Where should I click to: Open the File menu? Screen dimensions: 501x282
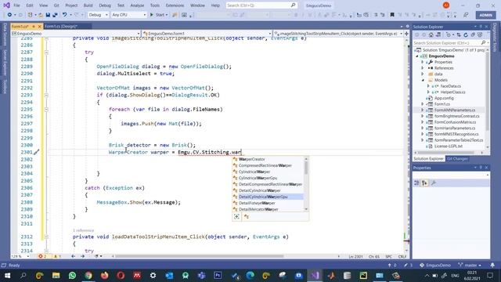16,5
